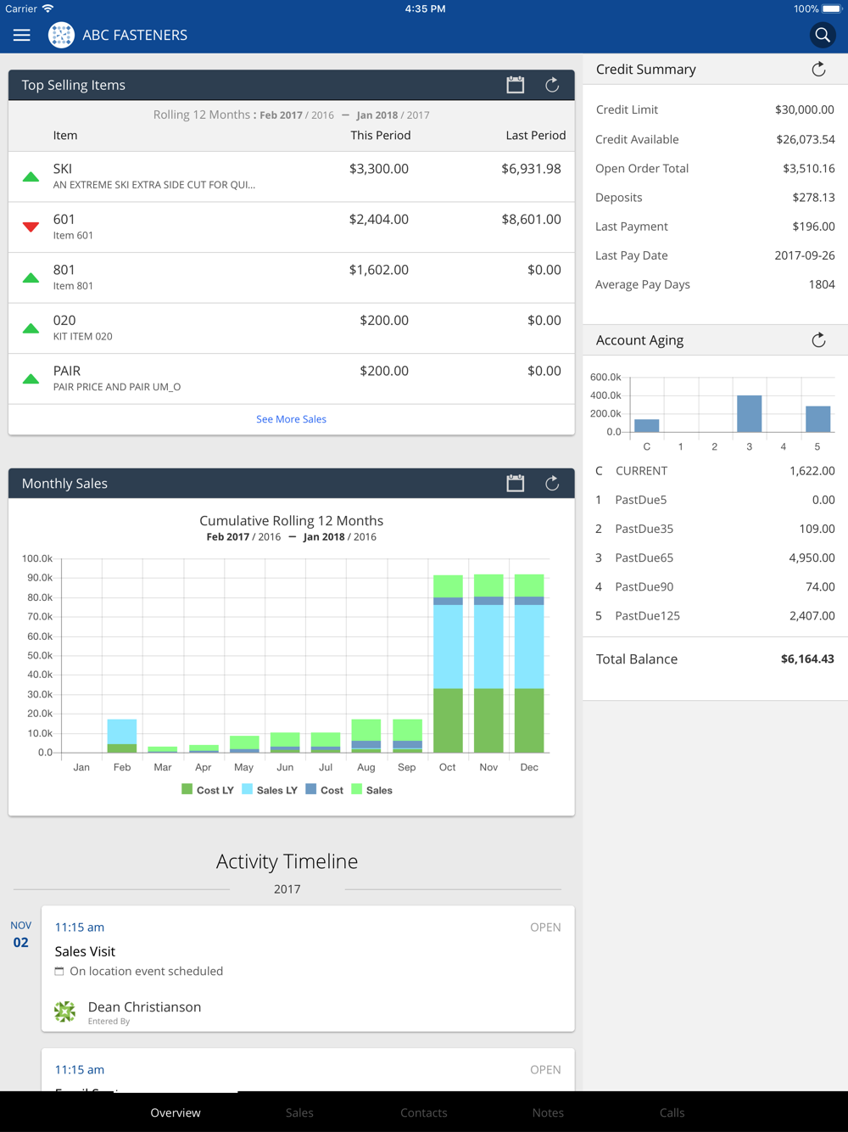Viewport: 848px width, 1132px height.
Task: Select the PastDue65 aging row
Action: pos(715,558)
